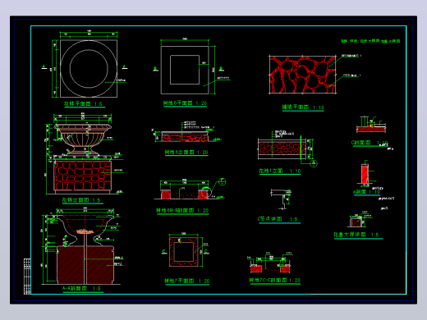The width and height of the screenshot is (427, 320).
Task: Select the red vertical a-section drawing
Action: [x=365, y=174]
